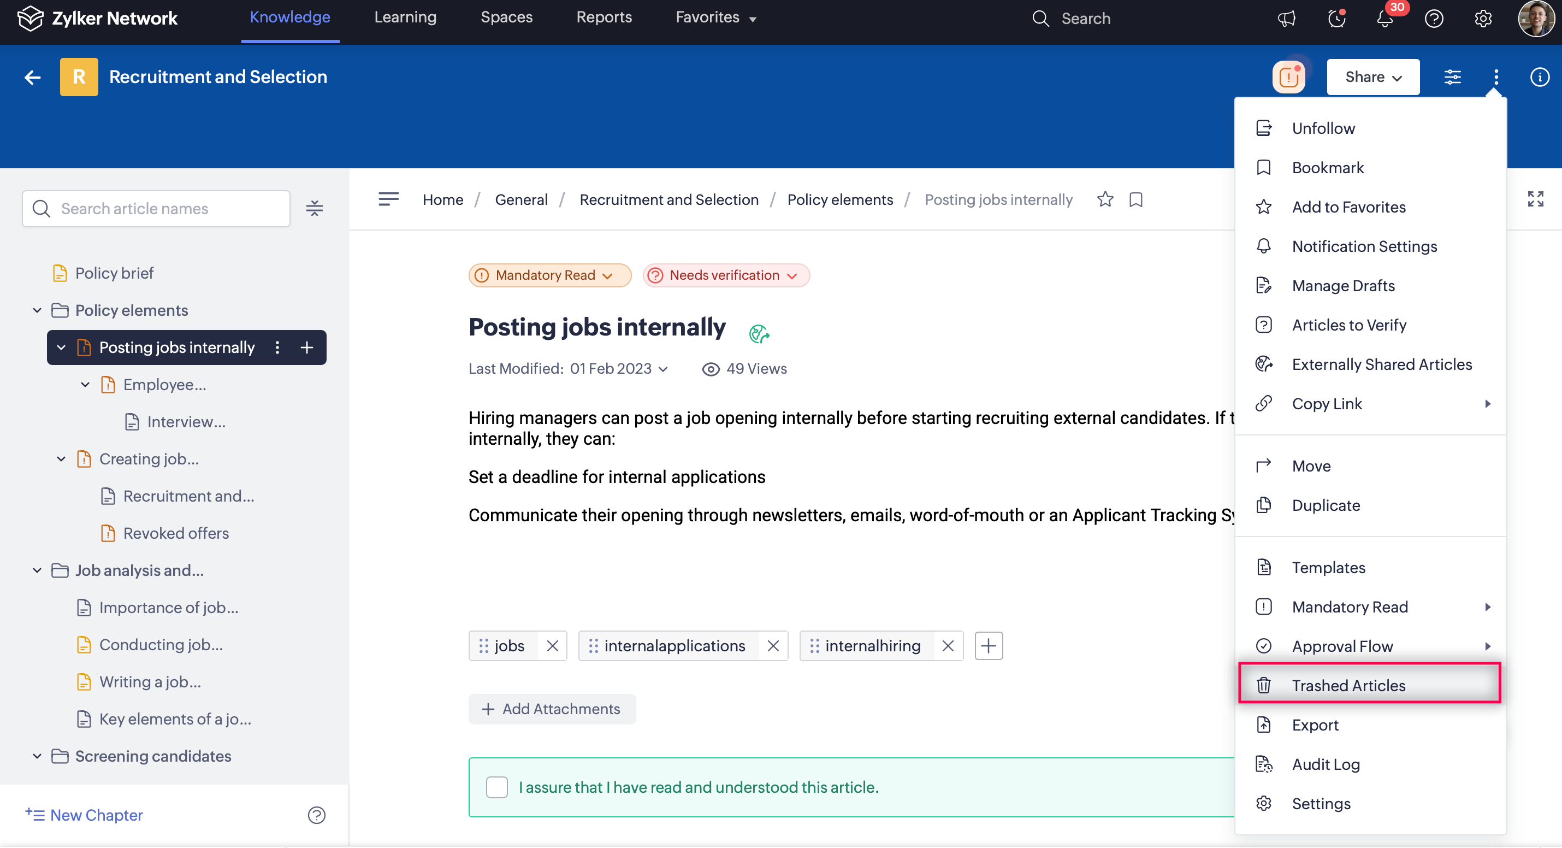The height and width of the screenshot is (848, 1562).
Task: Click the star icon beside breadcrumb
Action: 1105,199
